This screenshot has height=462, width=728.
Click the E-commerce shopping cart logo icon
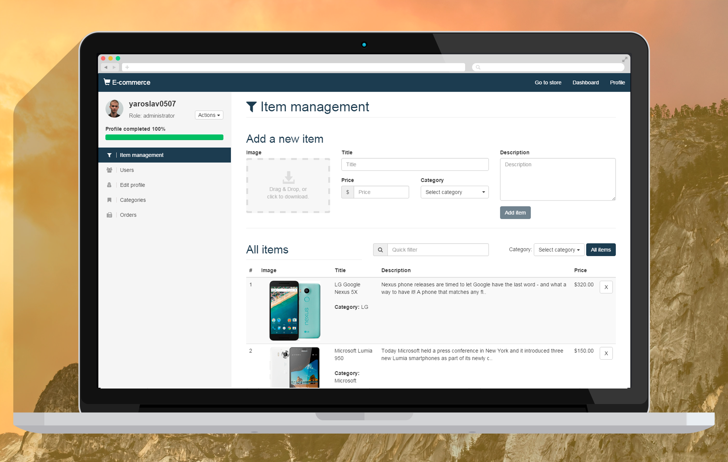tap(107, 82)
